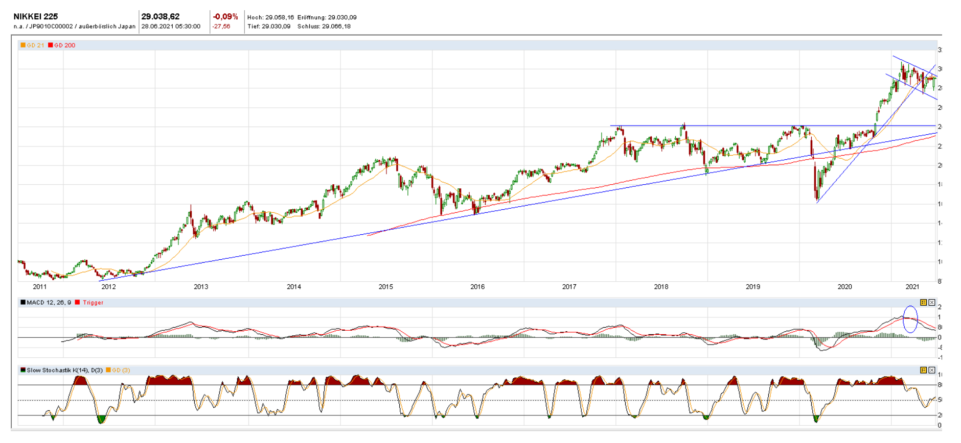Click the 2020 label on the time axis
961x443 pixels.
[845, 287]
